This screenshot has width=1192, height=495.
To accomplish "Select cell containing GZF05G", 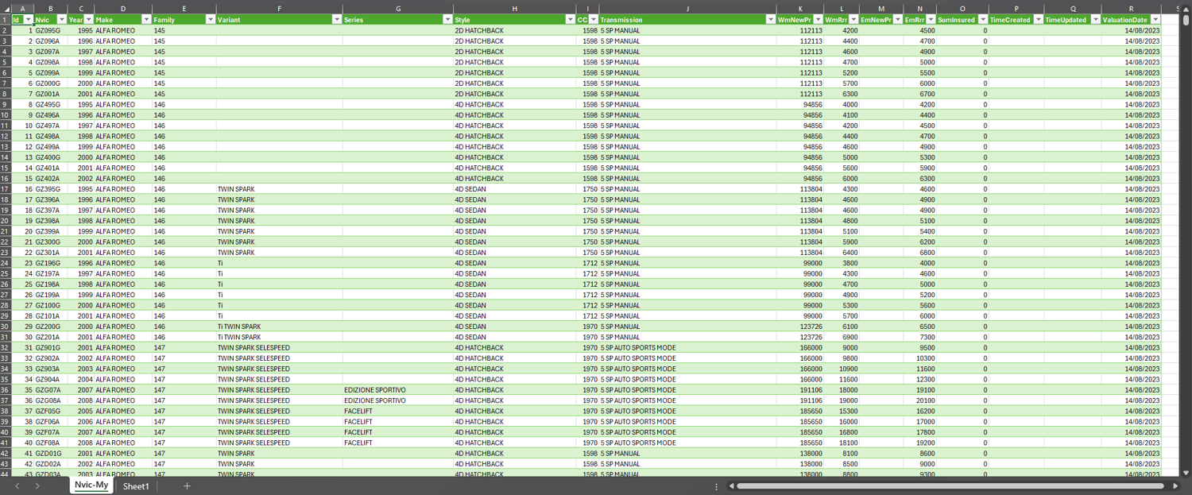I will click(50, 411).
